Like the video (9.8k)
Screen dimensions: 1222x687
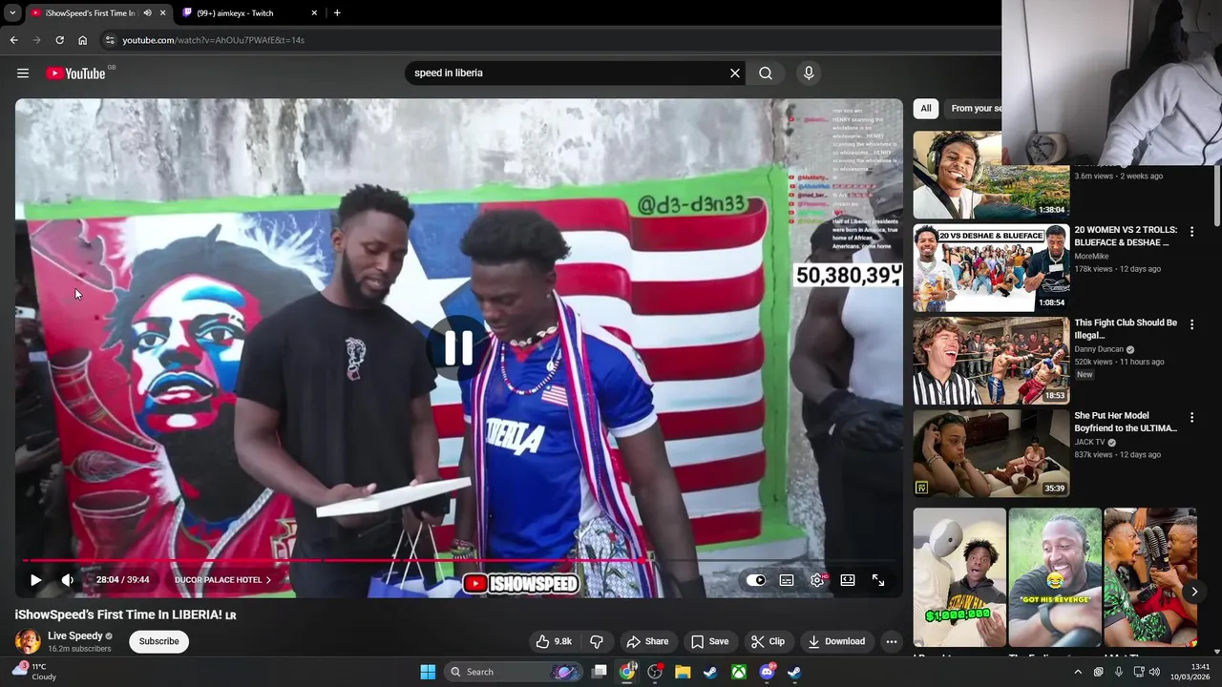554,641
